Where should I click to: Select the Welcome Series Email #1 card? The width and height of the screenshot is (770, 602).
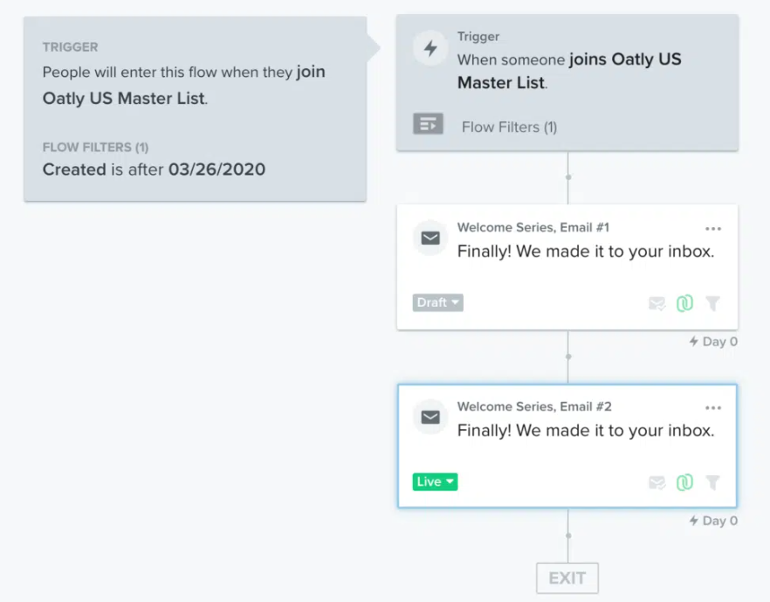pos(567,267)
